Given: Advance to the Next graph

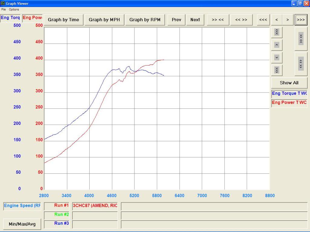Looking at the screenshot, I should tap(195, 19).
